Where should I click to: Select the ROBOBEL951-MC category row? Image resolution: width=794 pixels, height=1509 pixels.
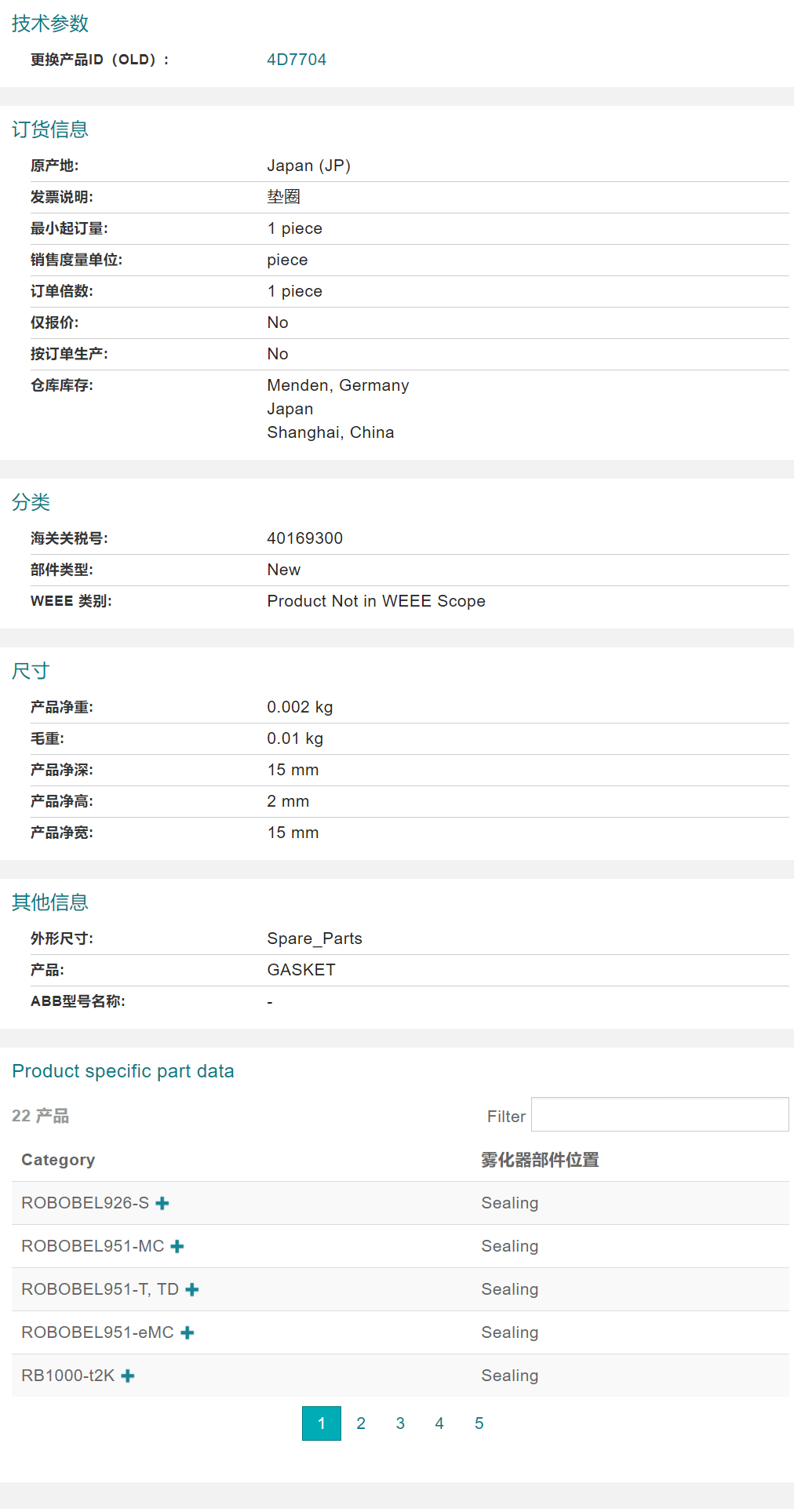click(93, 1246)
